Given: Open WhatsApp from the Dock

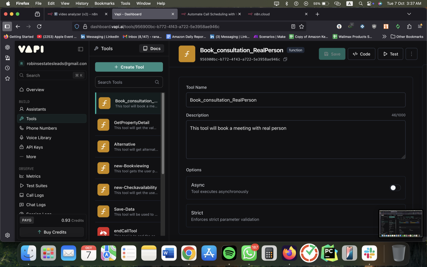Looking at the screenshot, I should pyautogui.click(x=249, y=253).
